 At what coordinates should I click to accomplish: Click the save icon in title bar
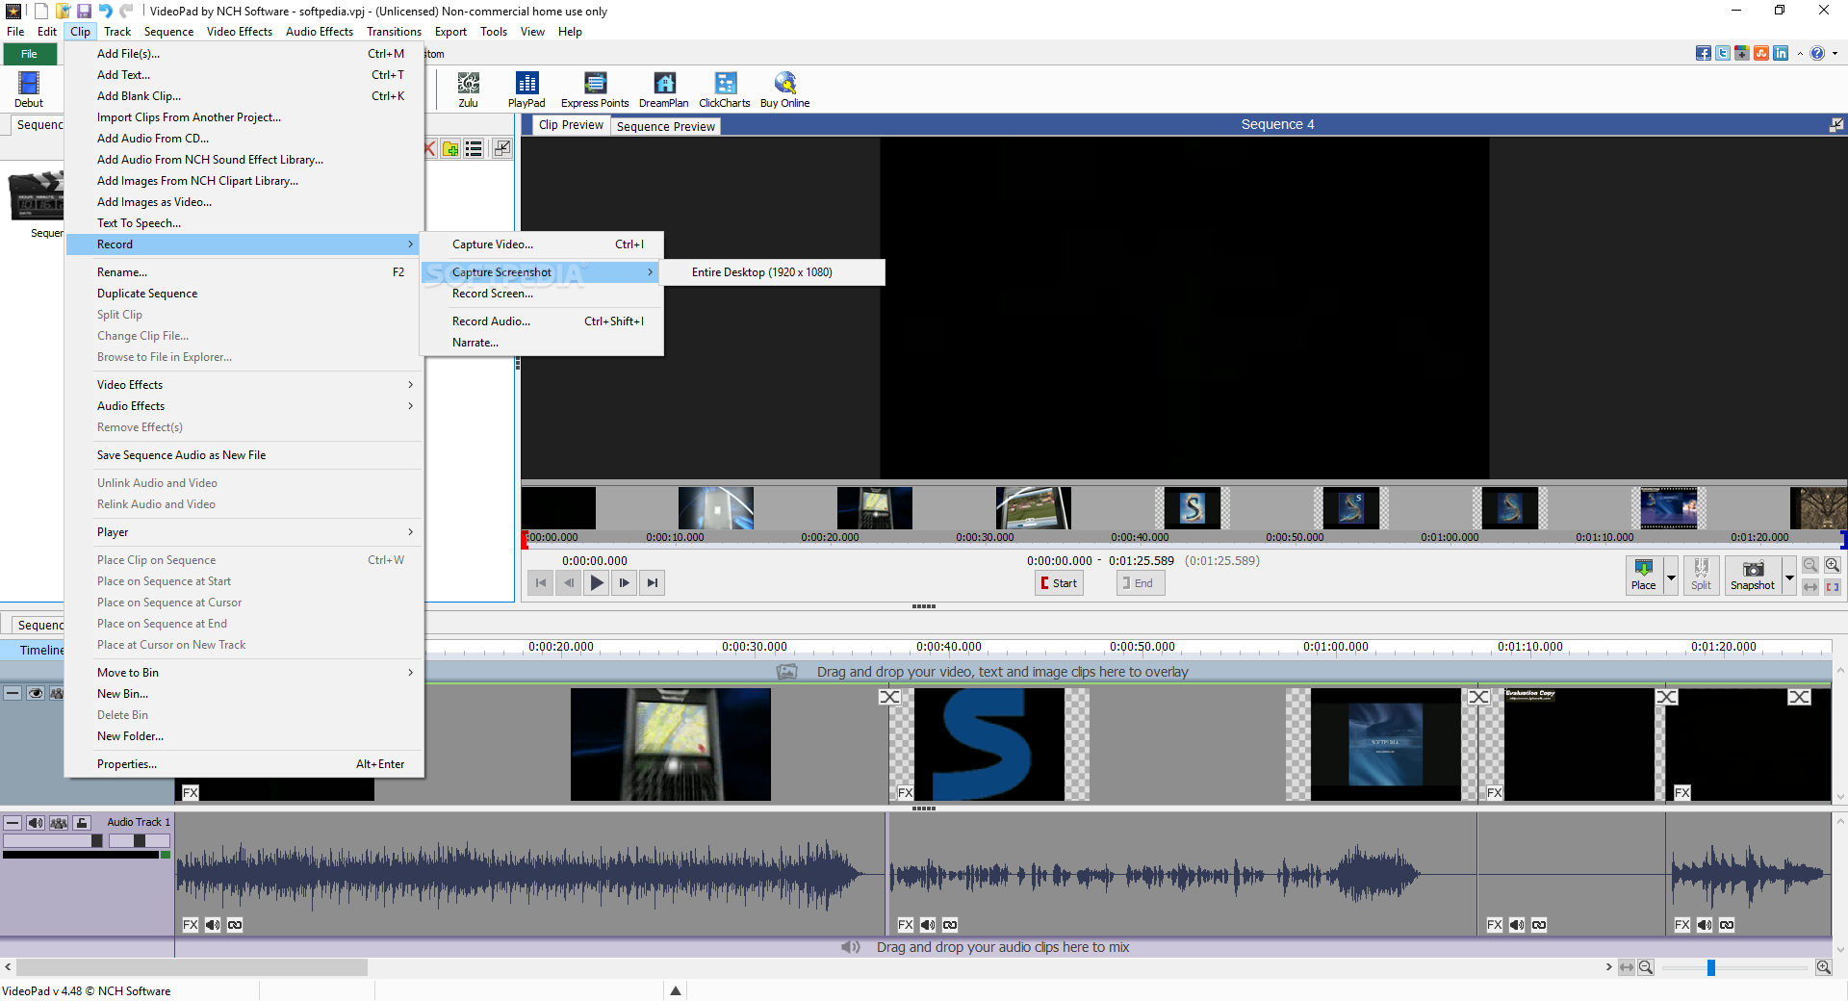point(84,11)
